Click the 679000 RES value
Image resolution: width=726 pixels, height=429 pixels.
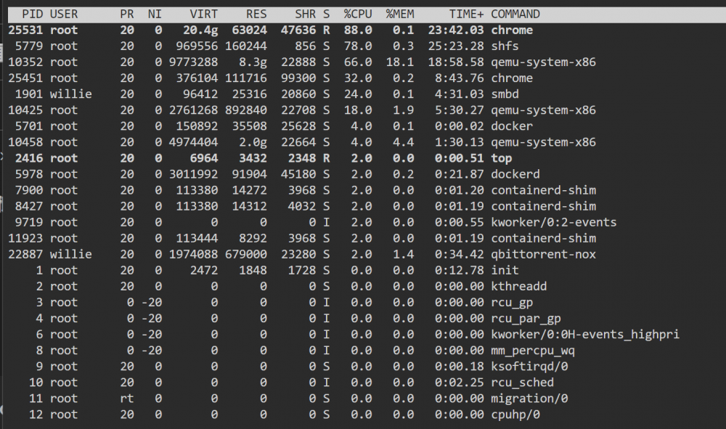point(246,255)
